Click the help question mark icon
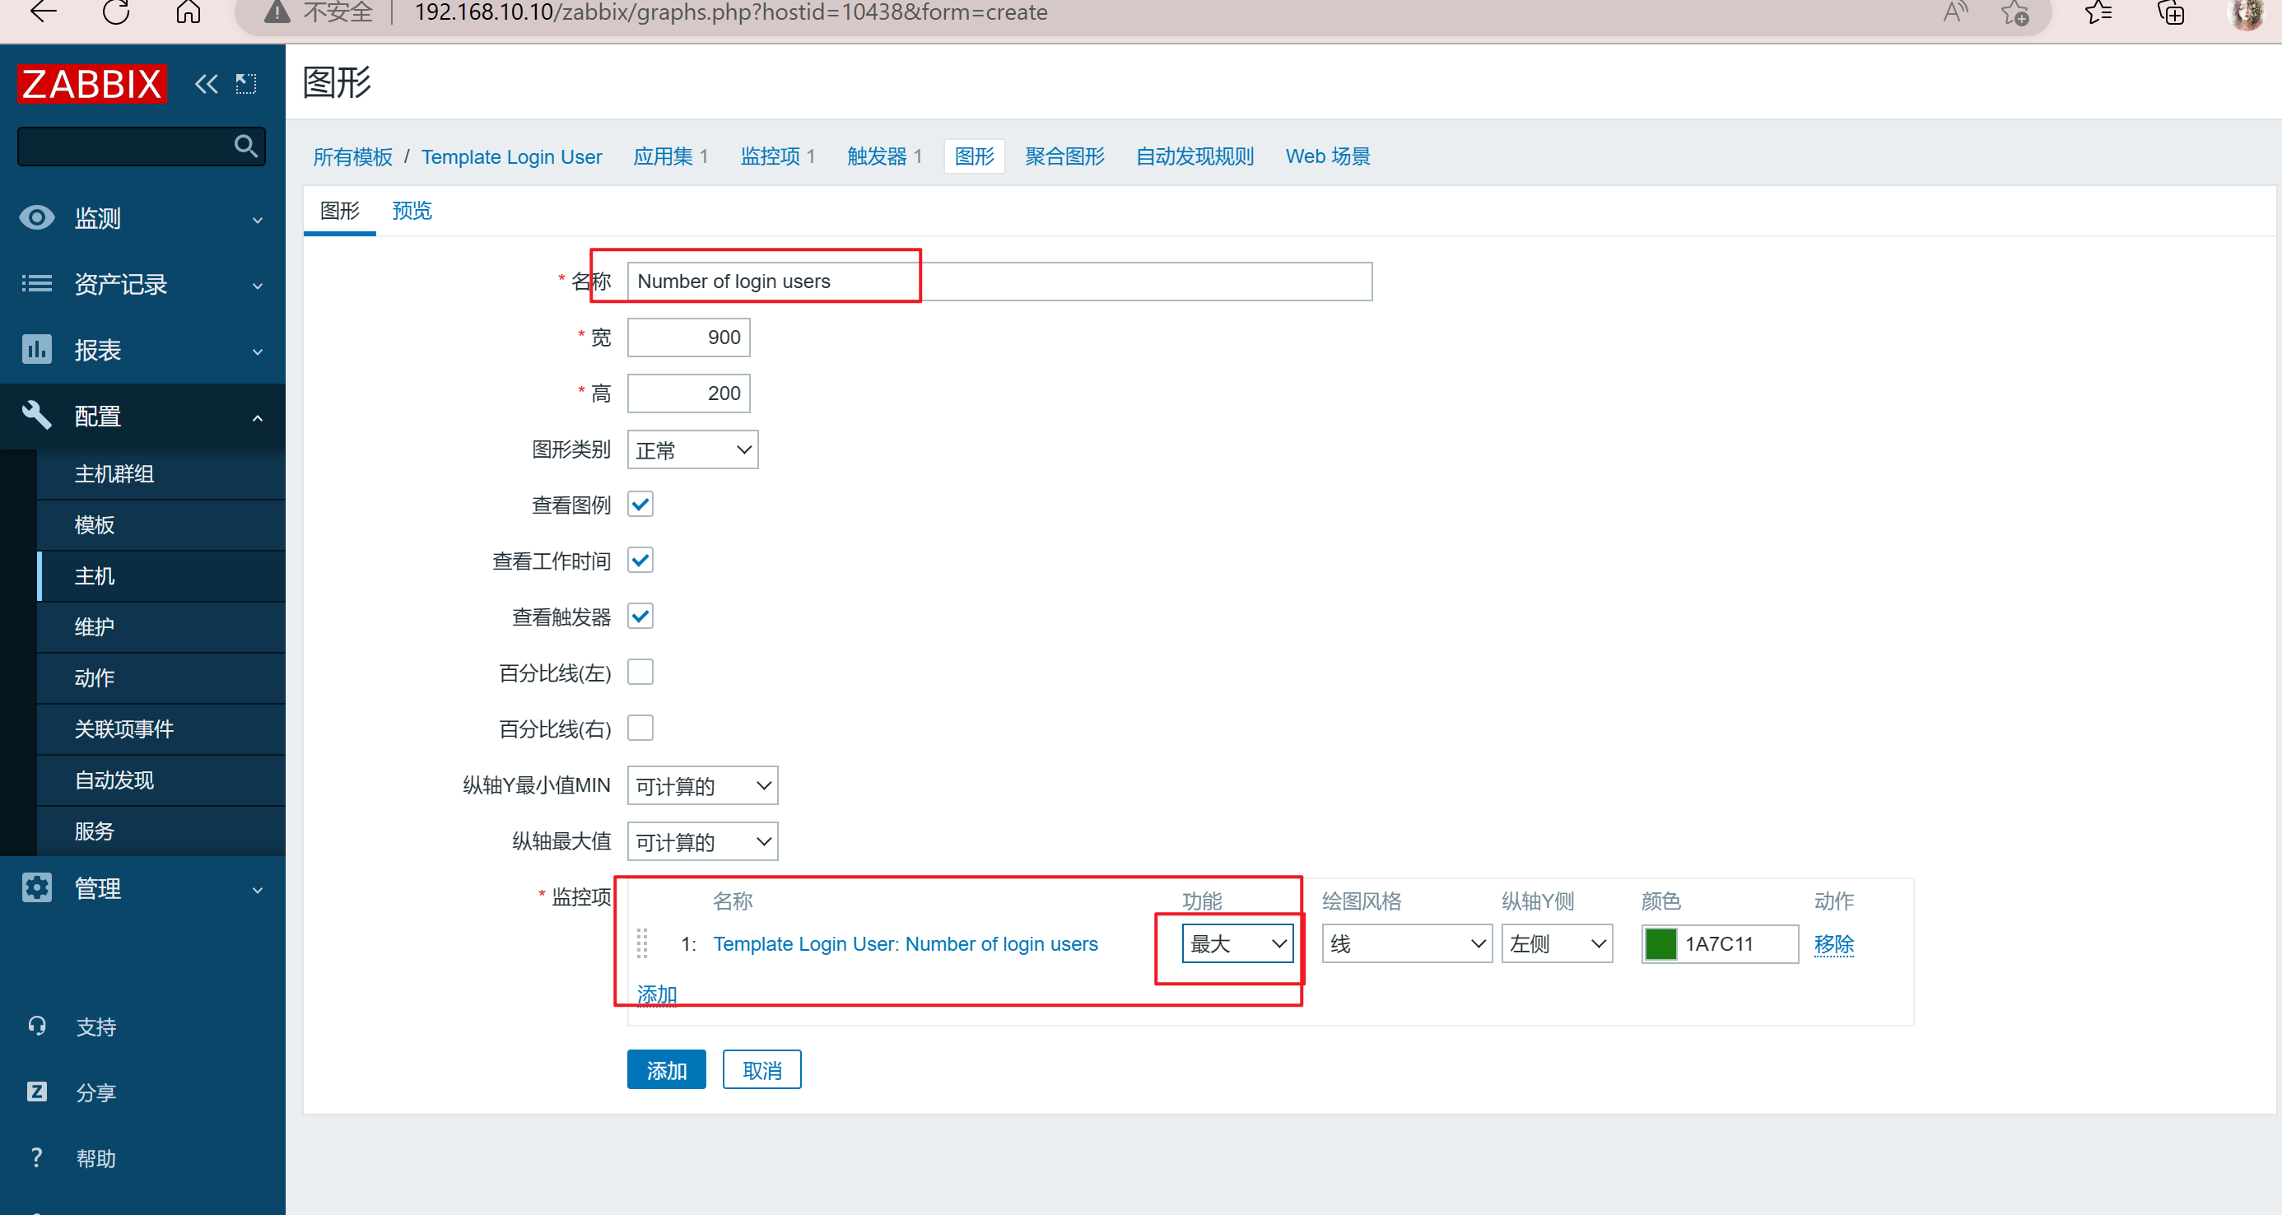 tap(36, 1157)
